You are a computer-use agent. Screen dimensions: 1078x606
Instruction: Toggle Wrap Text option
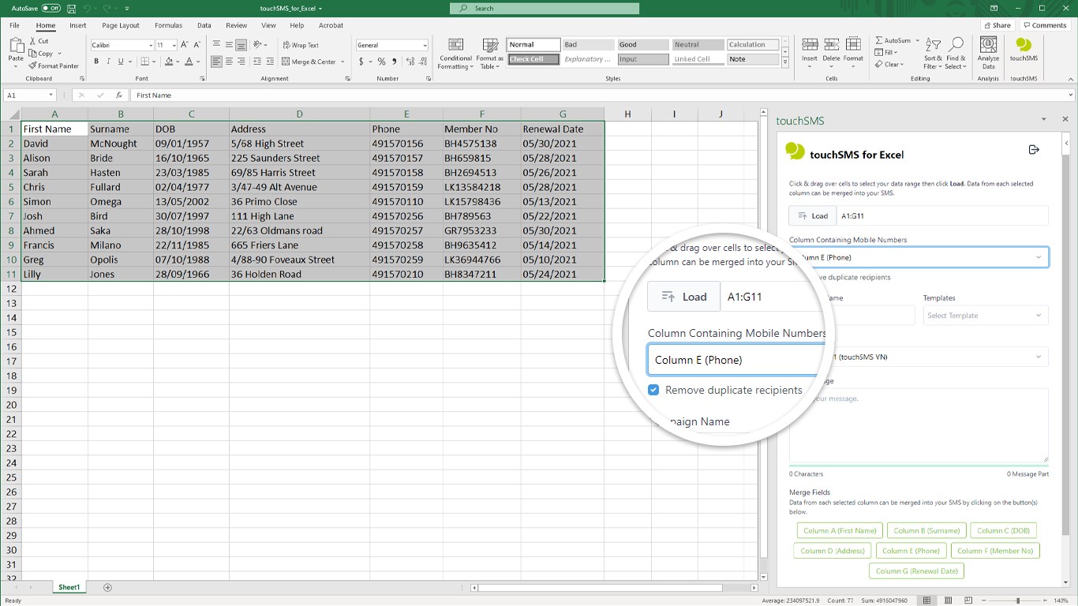(x=300, y=45)
